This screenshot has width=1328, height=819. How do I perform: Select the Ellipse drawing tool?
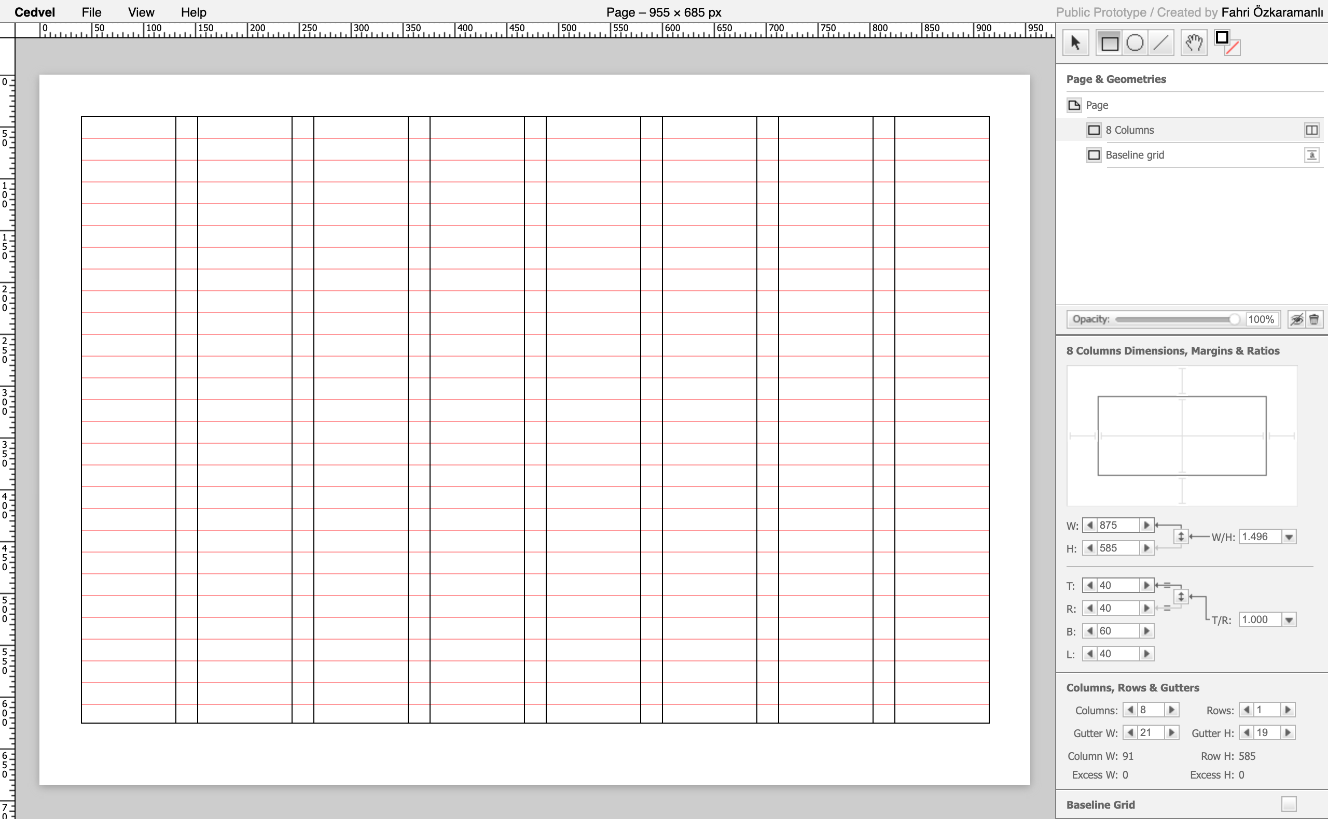click(x=1135, y=43)
